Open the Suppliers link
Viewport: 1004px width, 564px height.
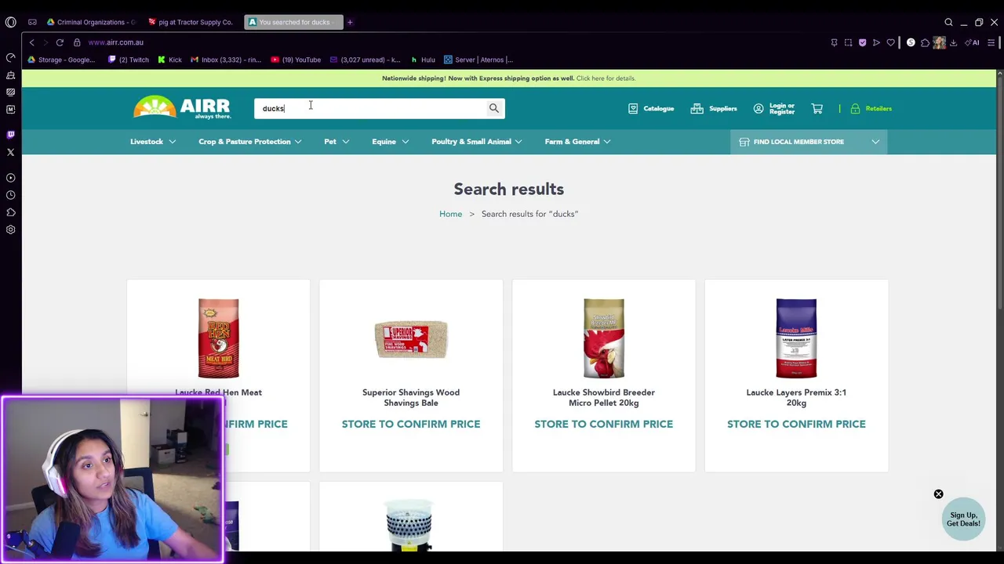click(714, 109)
